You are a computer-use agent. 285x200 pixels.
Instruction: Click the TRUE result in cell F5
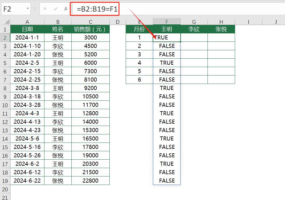tap(167, 63)
